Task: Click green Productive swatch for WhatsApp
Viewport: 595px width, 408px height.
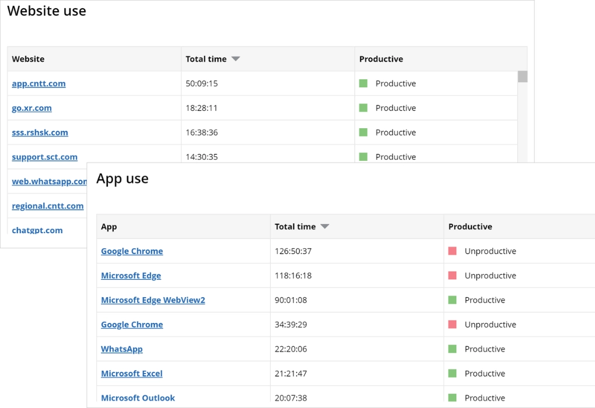Action: [452, 349]
